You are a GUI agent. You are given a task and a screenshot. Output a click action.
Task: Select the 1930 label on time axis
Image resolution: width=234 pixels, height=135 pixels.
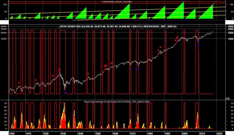63,134
